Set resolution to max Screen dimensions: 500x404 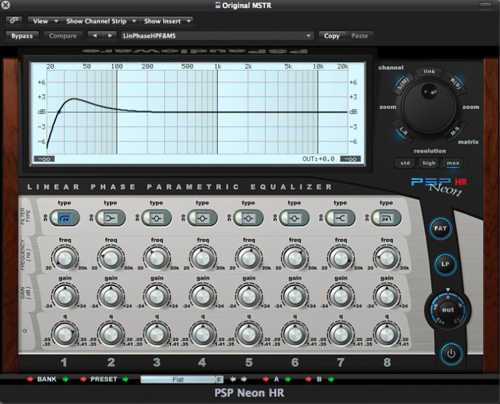[453, 163]
